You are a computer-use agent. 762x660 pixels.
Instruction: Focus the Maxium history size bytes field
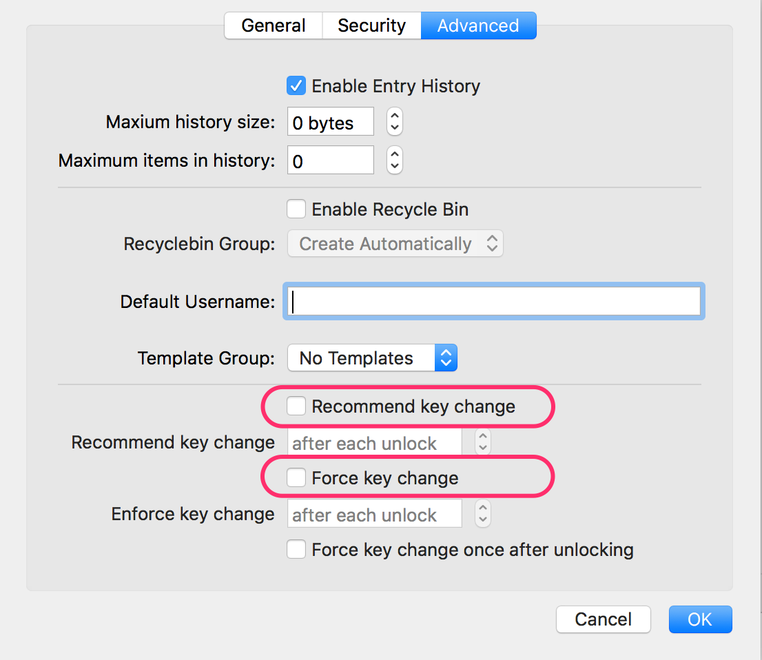pos(331,121)
